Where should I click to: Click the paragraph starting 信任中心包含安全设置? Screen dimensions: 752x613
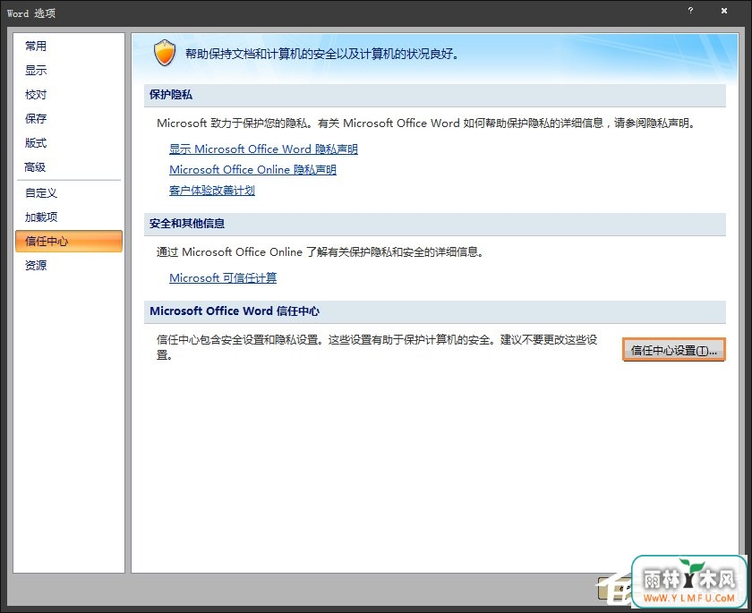tap(377, 347)
